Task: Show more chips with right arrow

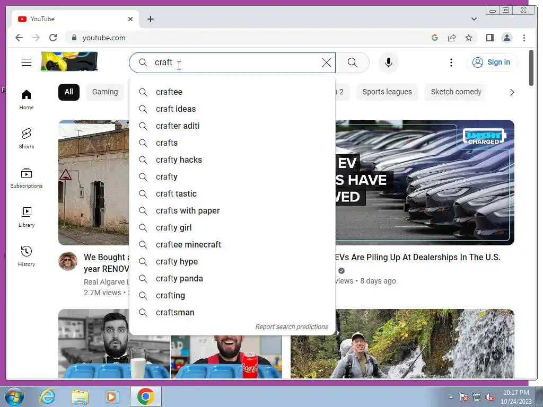Action: [x=512, y=92]
